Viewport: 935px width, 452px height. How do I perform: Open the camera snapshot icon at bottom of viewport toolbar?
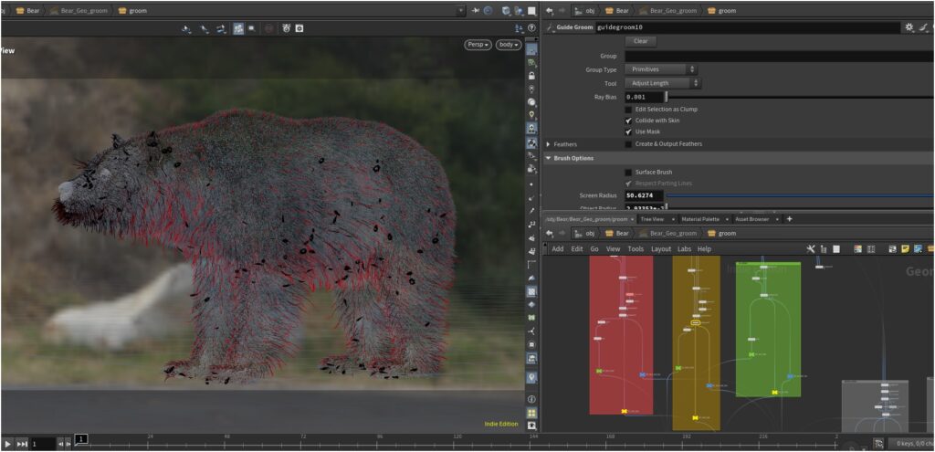click(x=532, y=426)
